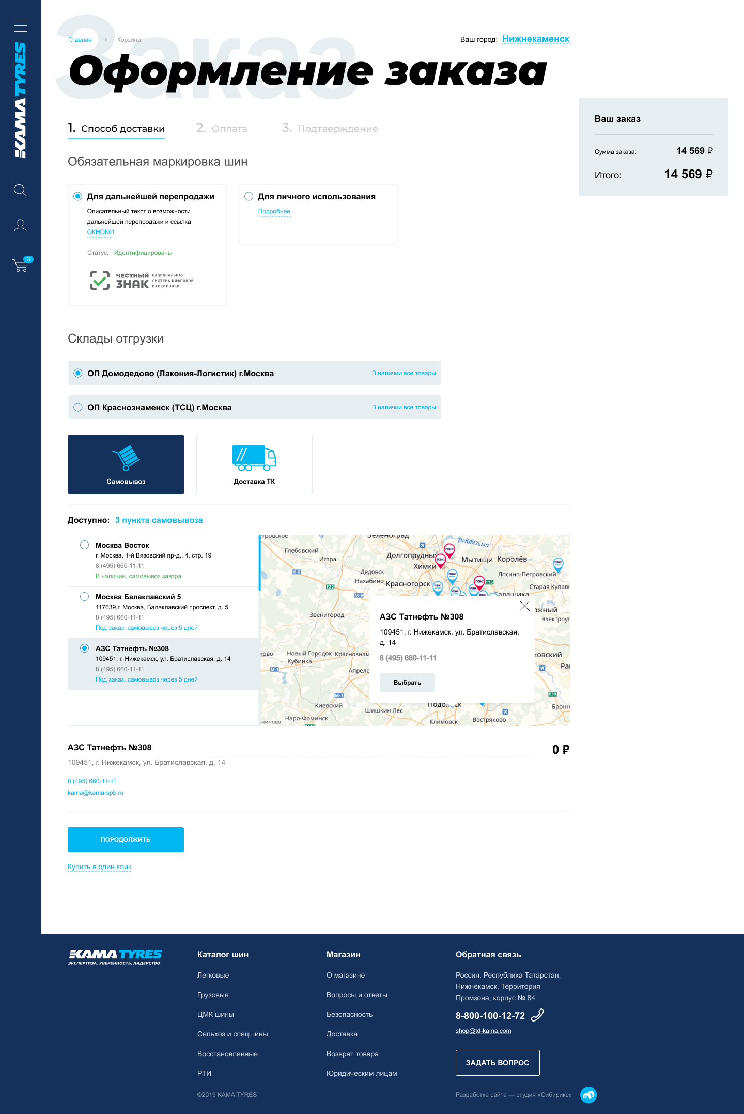The image size is (744, 1114).
Task: Select ОП Краснознаменск warehouse radio button
Action: pos(78,407)
